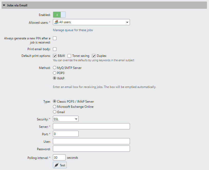Open the Allowed users dropdown
Image resolution: width=209 pixels, height=170 pixels.
(127, 22)
